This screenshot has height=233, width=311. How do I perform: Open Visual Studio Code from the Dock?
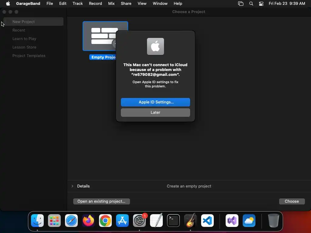pyautogui.click(x=207, y=220)
